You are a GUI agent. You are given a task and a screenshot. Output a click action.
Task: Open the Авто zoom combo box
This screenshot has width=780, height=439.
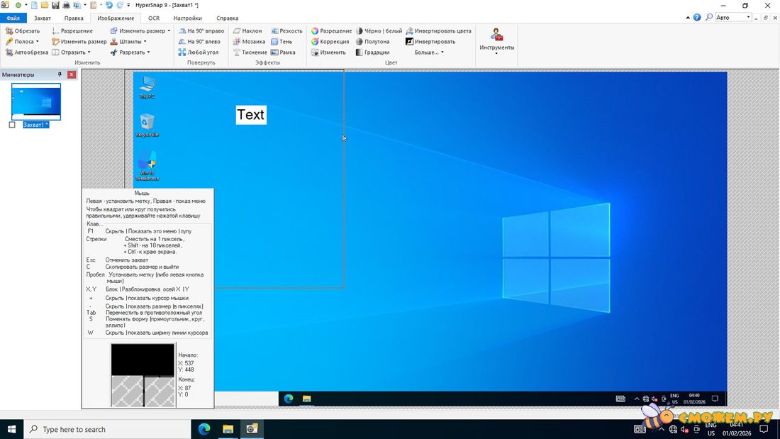point(733,18)
